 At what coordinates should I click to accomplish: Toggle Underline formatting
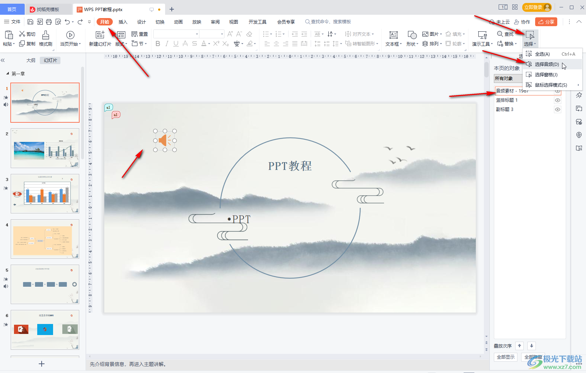tap(176, 43)
